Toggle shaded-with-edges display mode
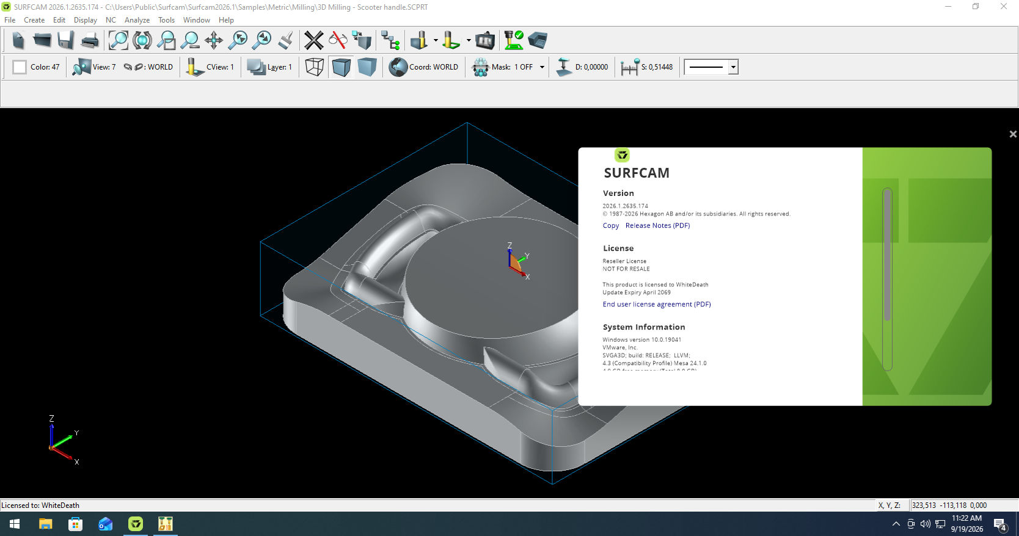 click(341, 67)
